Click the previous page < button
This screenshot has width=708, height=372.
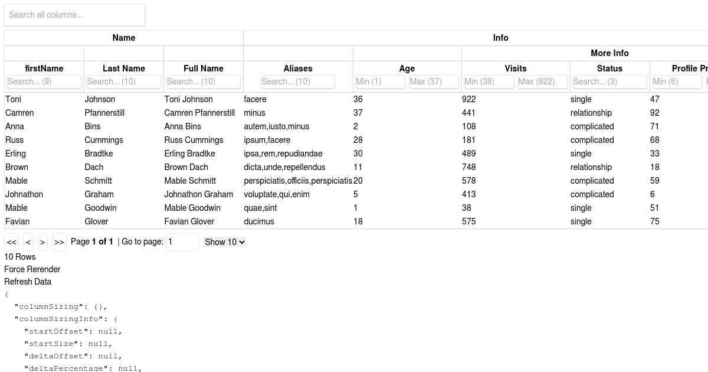[x=28, y=242]
